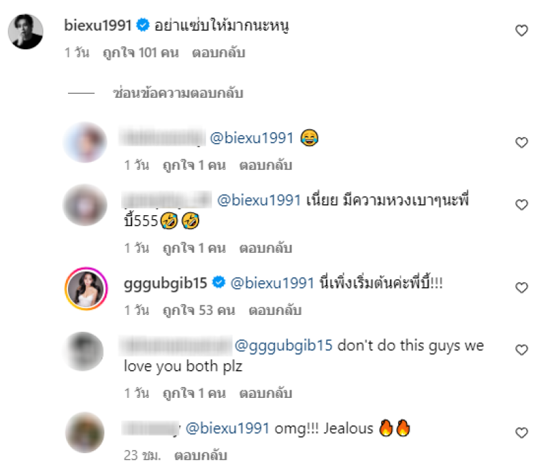This screenshot has width=539, height=466.
Task: Heart the "don't do this guys" comment
Action: click(521, 350)
